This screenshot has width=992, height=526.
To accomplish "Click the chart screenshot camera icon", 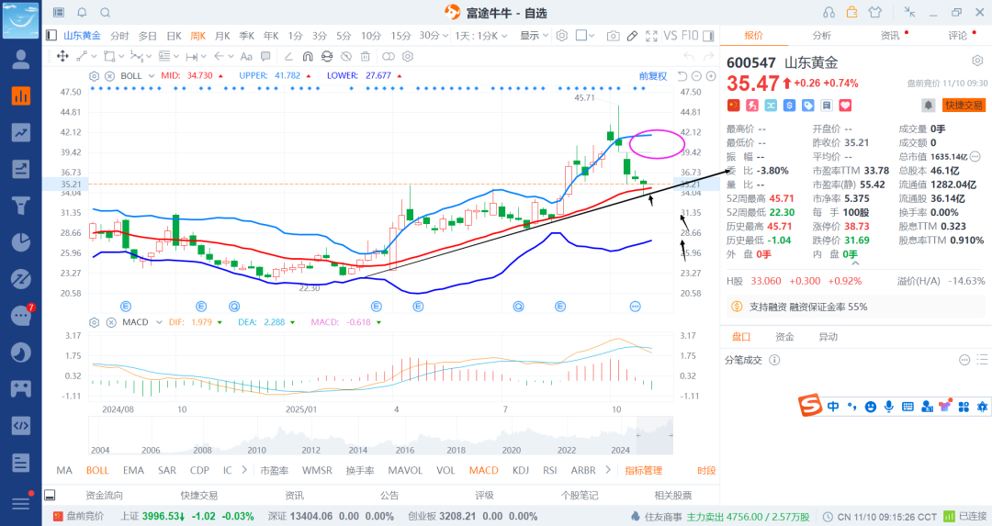I will point(613,36).
